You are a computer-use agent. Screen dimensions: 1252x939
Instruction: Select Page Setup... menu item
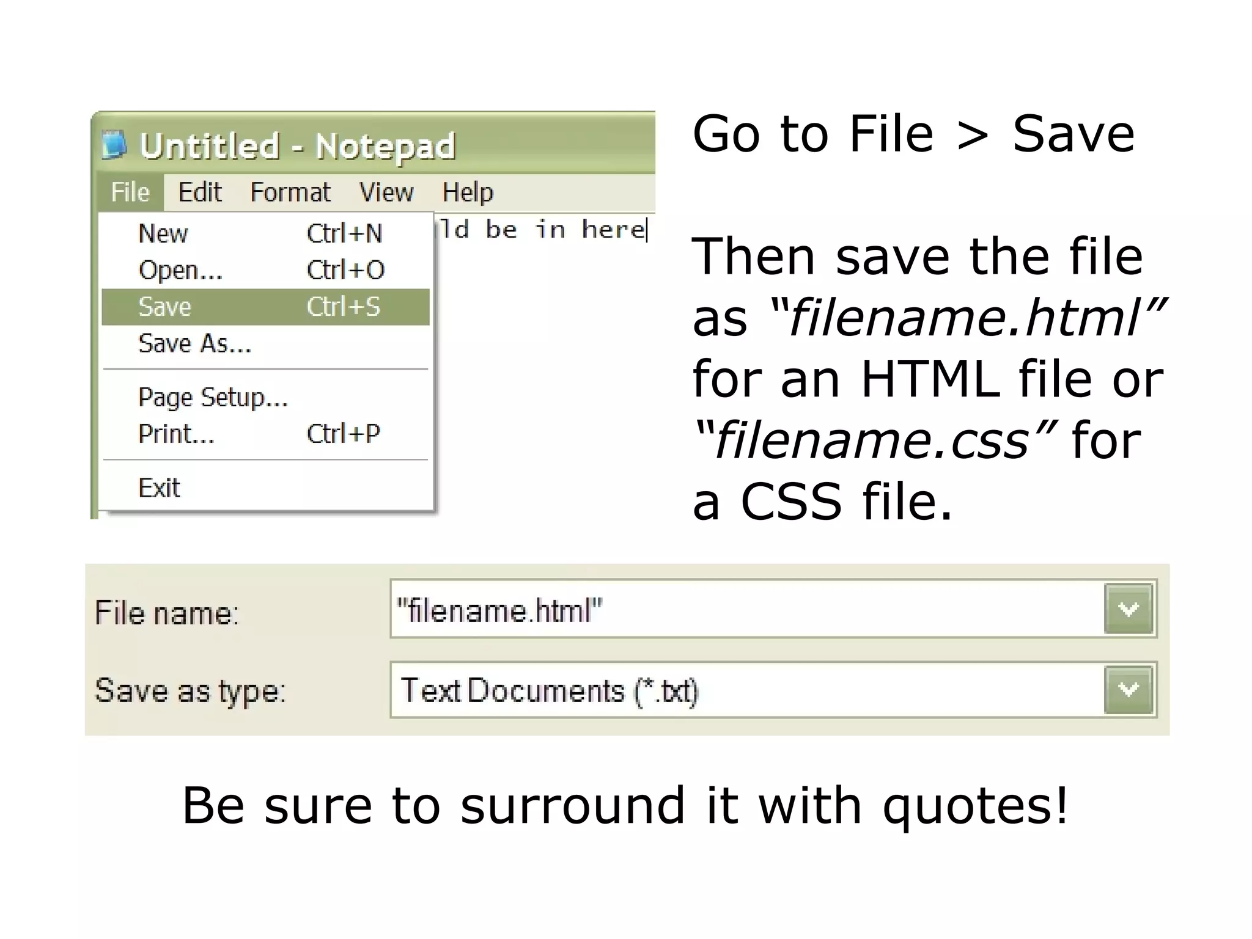(265, 397)
